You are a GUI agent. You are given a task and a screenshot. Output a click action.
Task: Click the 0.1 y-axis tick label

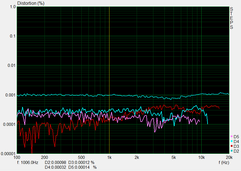[13, 36]
